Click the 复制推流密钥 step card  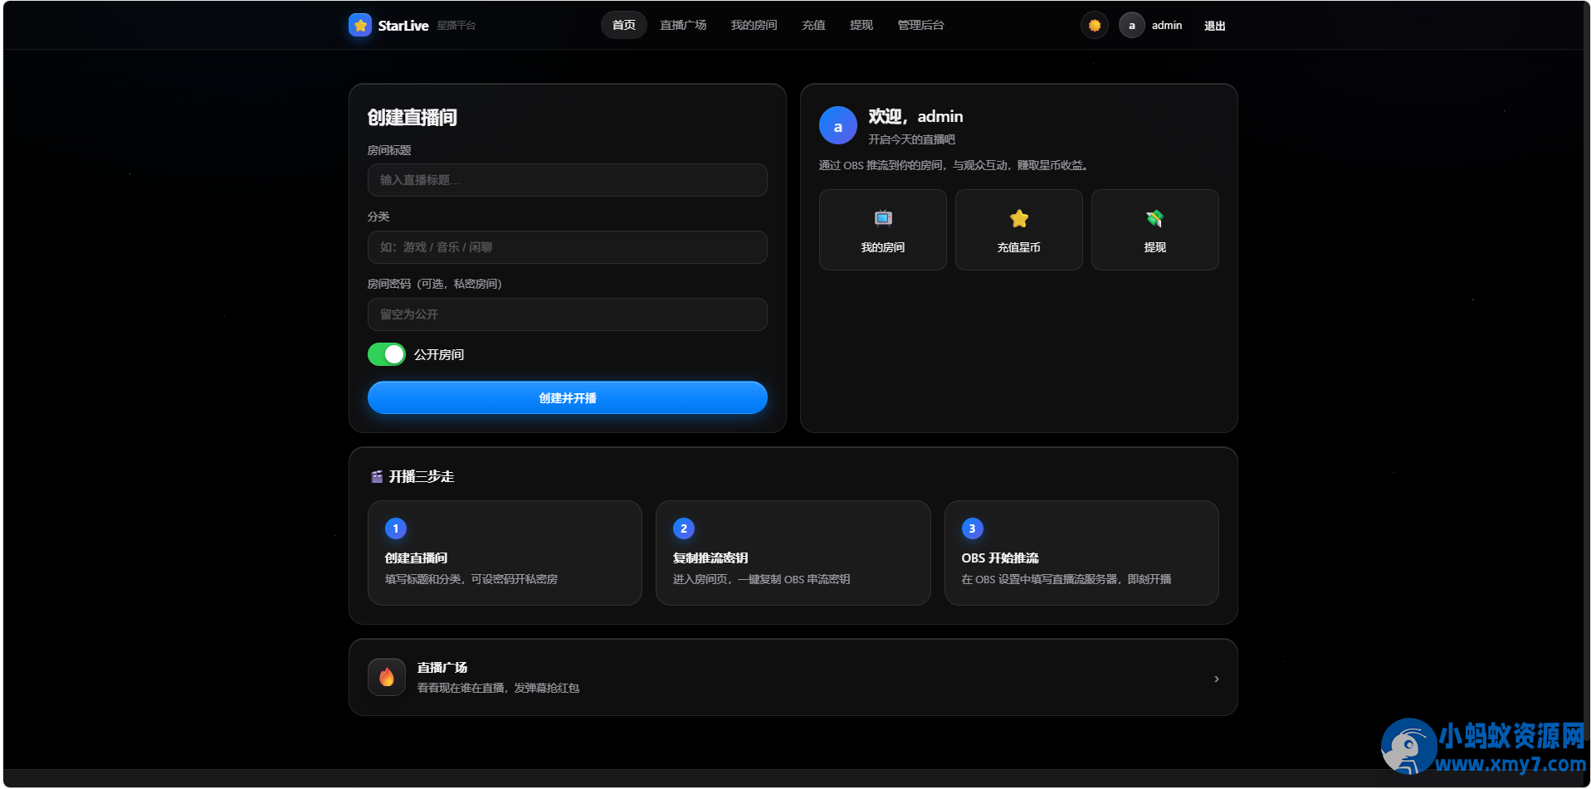coord(793,553)
